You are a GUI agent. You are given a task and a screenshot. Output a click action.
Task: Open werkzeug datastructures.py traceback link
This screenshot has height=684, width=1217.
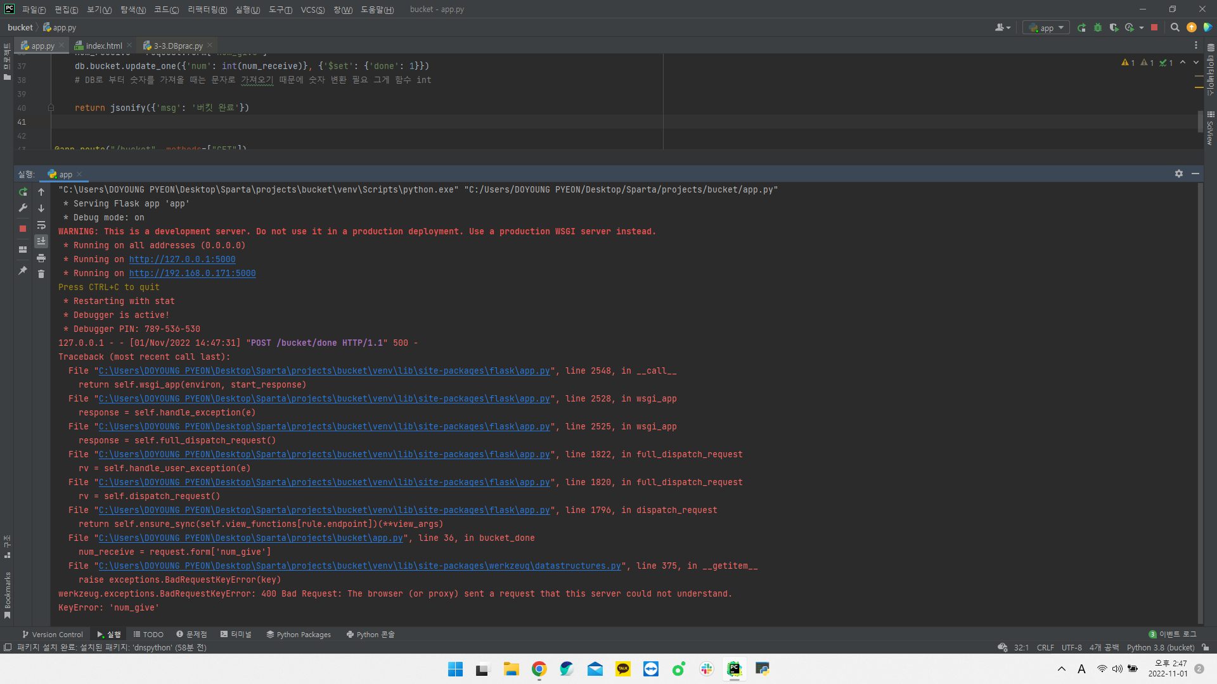360,566
